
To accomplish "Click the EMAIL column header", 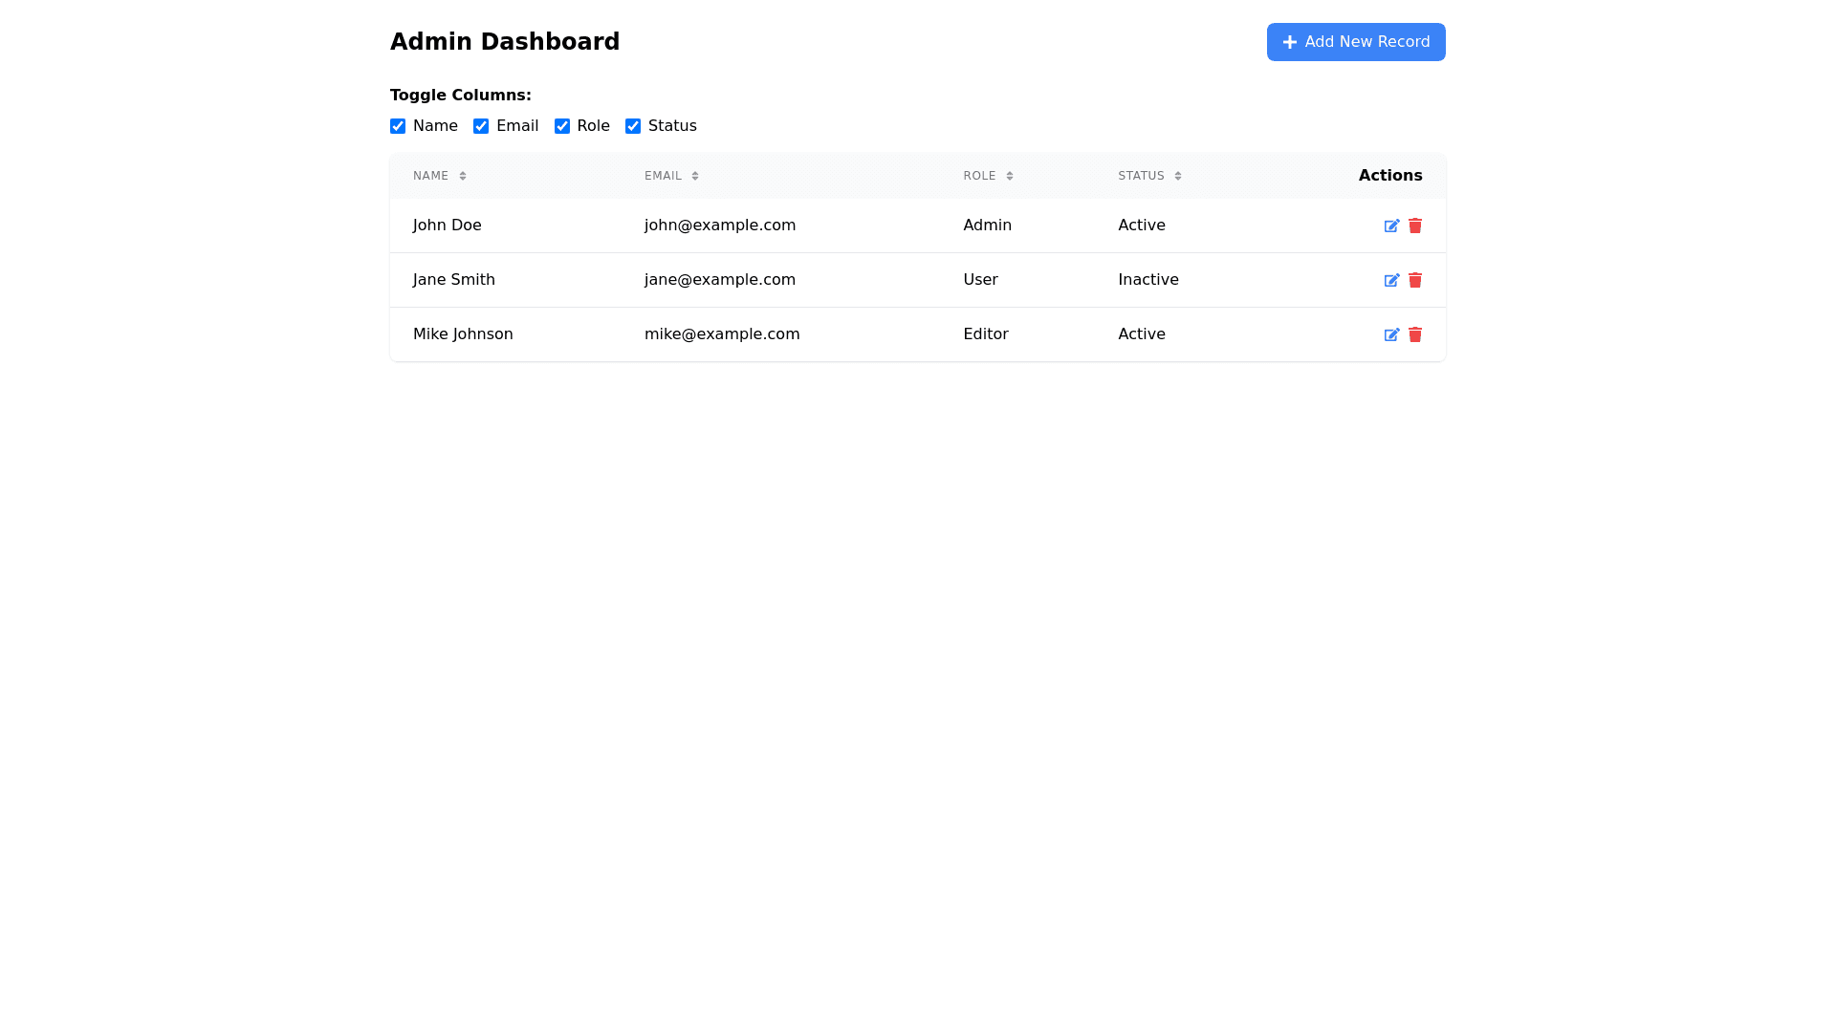I will point(663,176).
